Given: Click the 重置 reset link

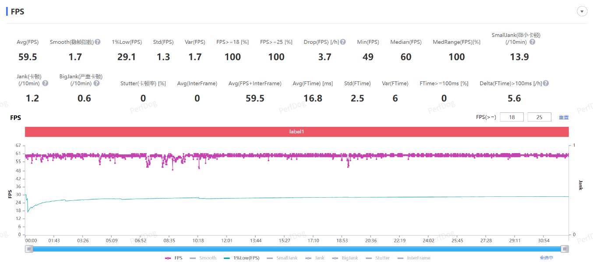Looking at the screenshot, I should [564, 117].
